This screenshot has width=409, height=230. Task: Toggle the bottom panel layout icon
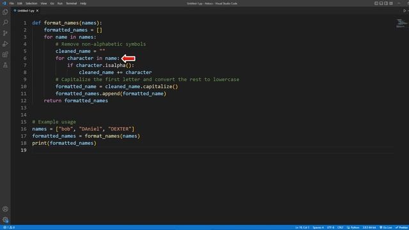click(381, 3)
